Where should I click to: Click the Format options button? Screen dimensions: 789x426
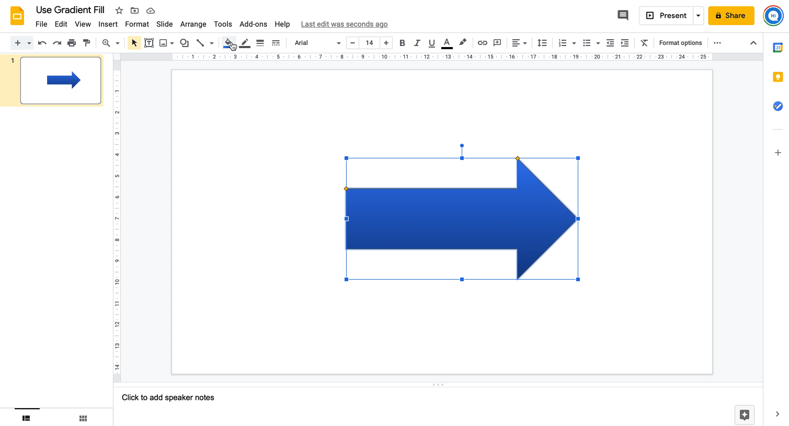pos(680,43)
